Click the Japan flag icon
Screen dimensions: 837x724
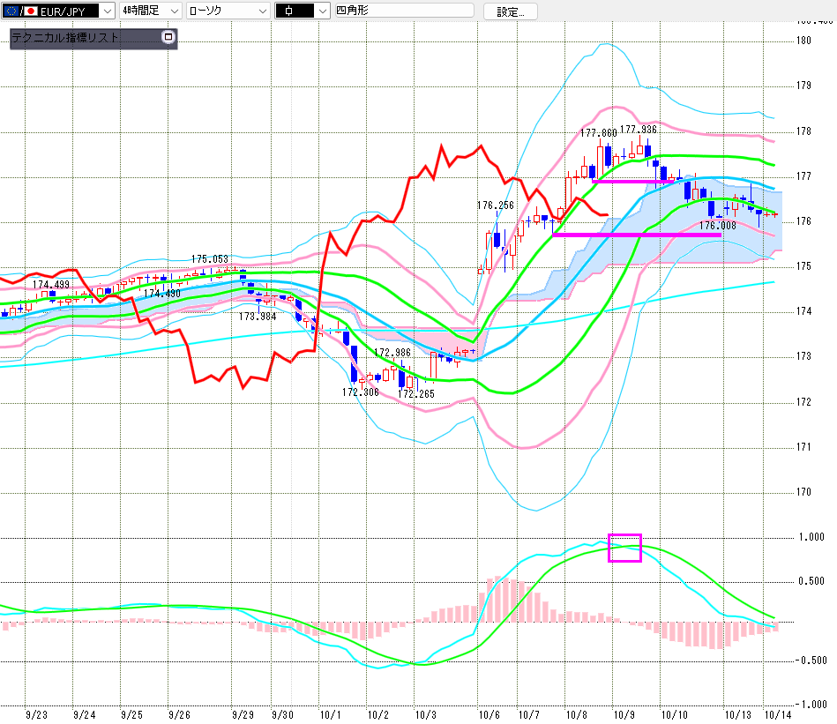32,11
